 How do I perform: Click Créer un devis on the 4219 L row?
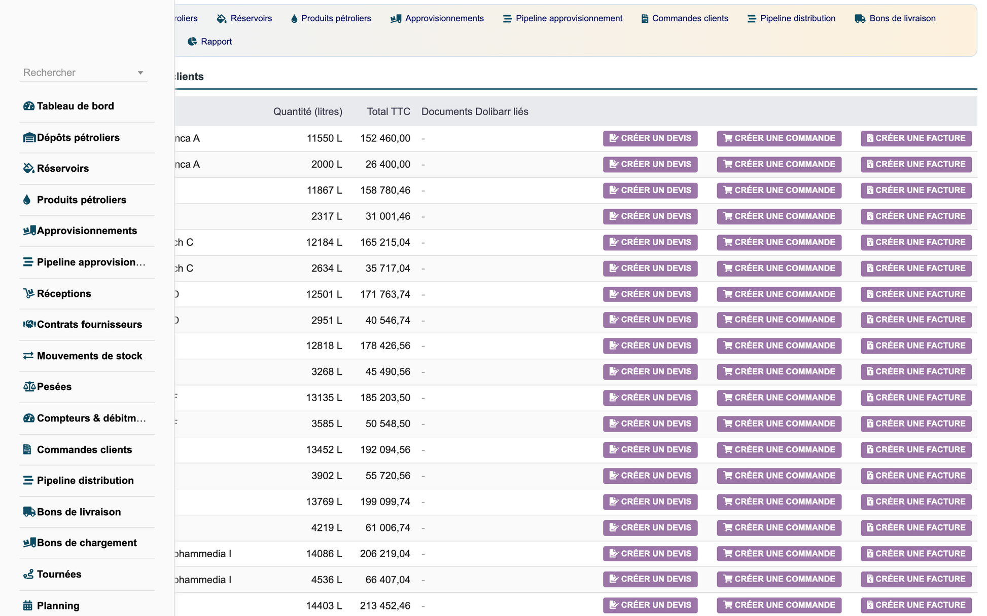coord(650,528)
